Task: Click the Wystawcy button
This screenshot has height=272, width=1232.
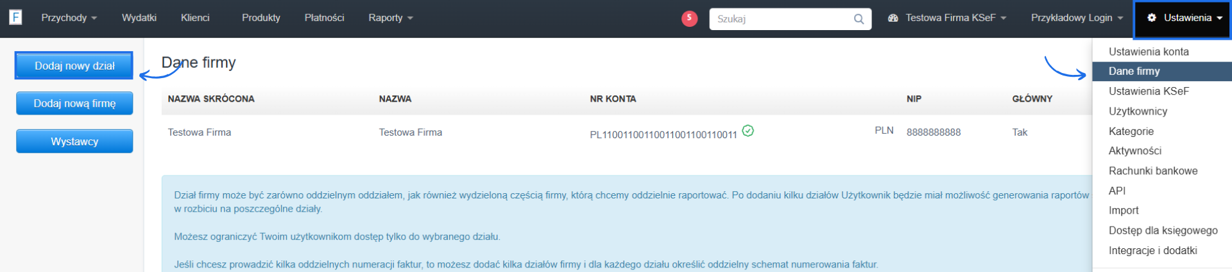Action: coord(74,141)
